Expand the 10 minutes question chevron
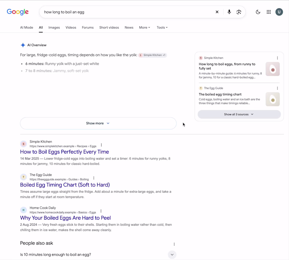The height and width of the screenshot is (260, 289). click(172, 255)
